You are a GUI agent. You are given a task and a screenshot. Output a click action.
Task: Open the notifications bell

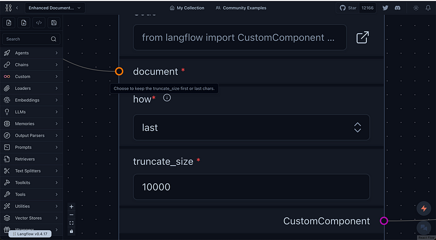pos(428,8)
